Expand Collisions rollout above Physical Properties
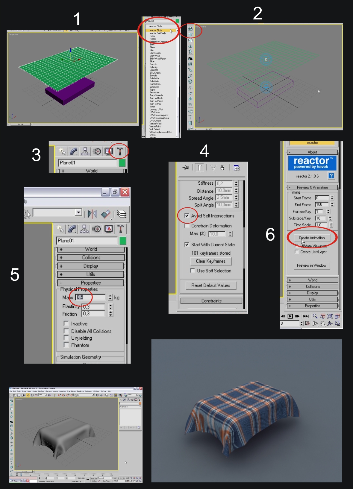Image resolution: width=353 pixels, height=489 pixels. pos(91,257)
